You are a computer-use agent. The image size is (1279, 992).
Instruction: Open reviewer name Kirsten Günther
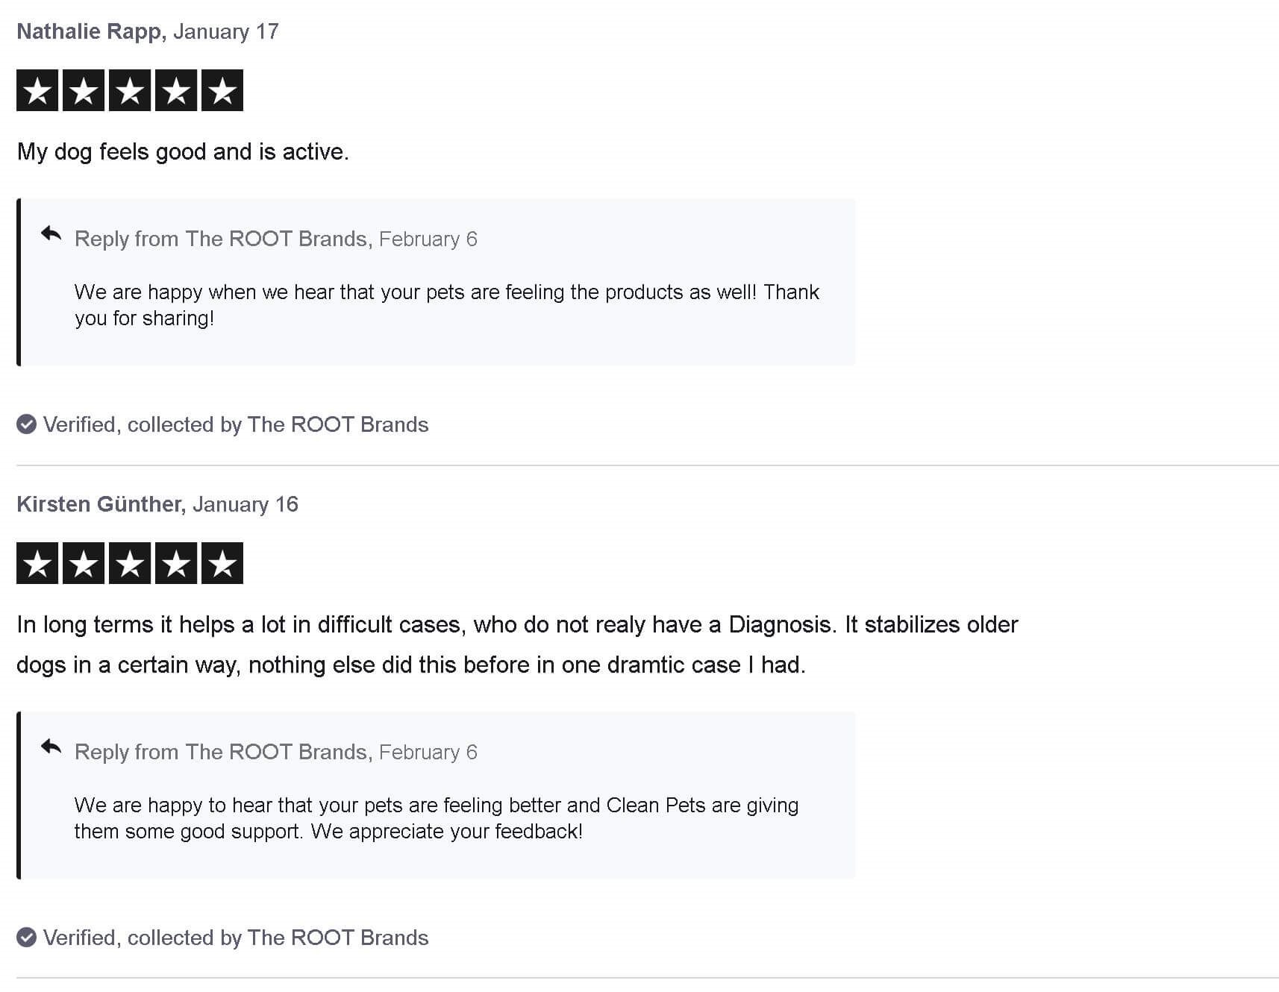click(x=98, y=504)
